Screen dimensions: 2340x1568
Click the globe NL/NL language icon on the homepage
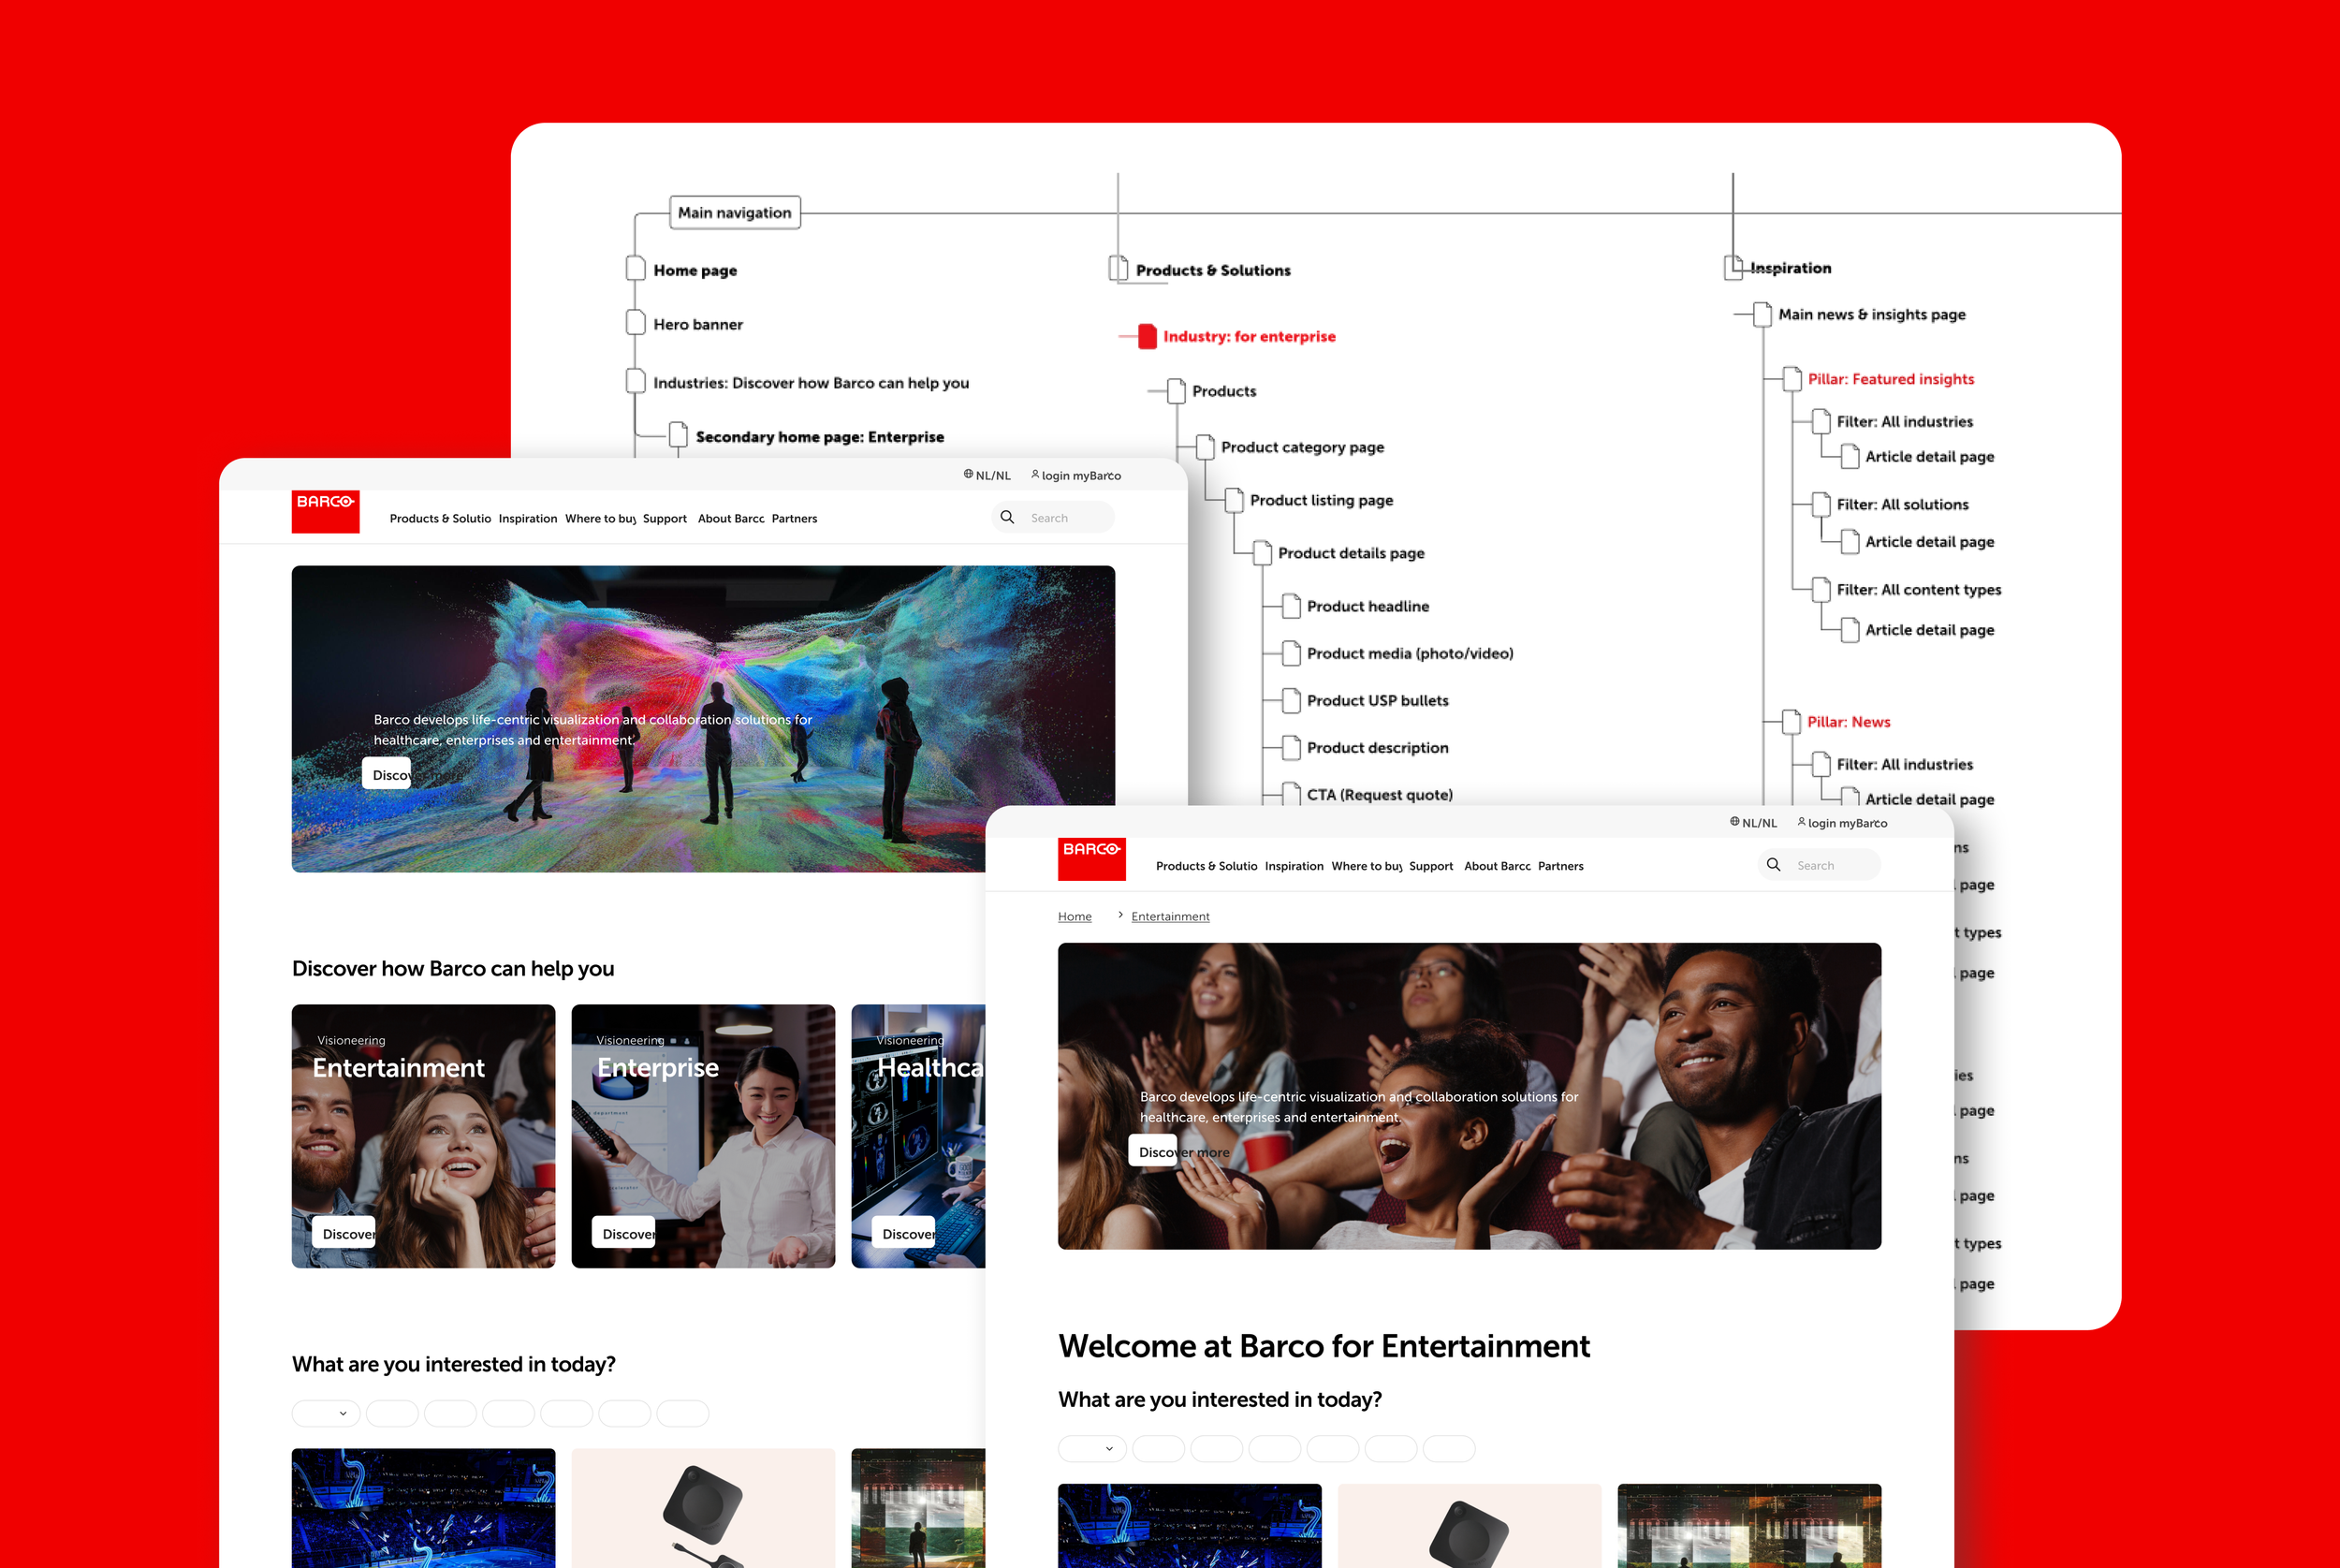[x=968, y=475]
